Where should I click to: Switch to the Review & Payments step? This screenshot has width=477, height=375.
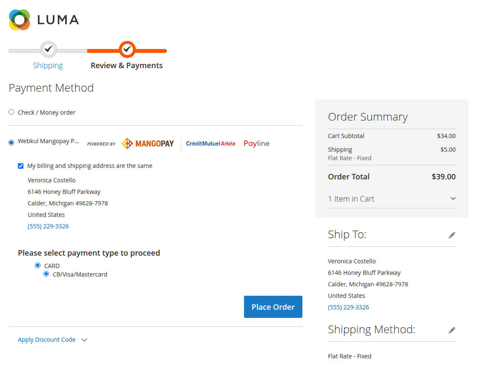[x=126, y=65]
